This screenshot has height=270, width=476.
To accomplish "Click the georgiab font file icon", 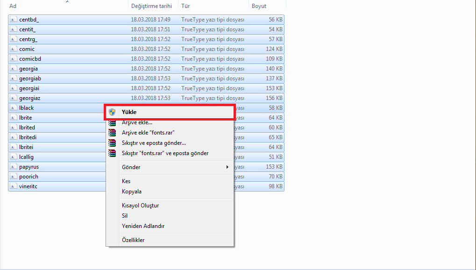I will [14, 78].
